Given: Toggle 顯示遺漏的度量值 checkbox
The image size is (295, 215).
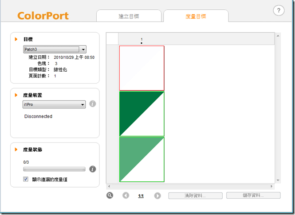Looking at the screenshot, I should tap(26, 179).
